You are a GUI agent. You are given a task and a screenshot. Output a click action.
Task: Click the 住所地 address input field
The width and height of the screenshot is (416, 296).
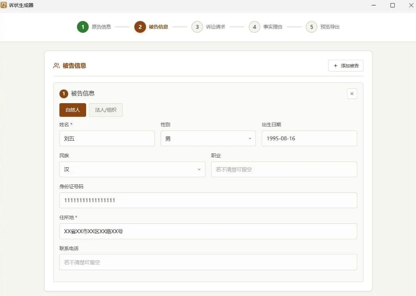(x=208, y=231)
